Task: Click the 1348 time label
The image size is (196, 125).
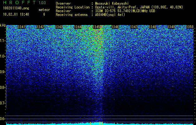Action: pyautogui.click(x=152, y=27)
